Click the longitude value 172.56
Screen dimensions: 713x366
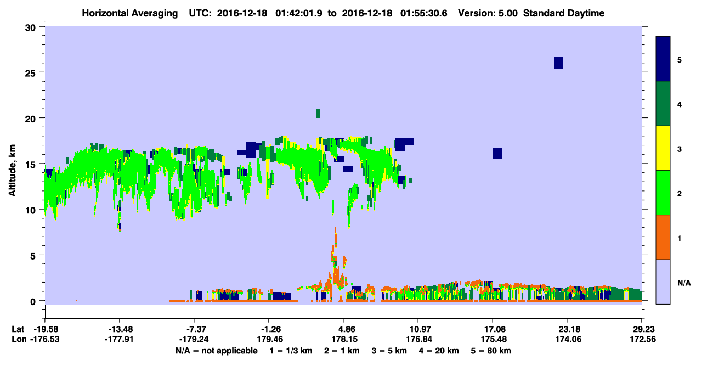click(x=642, y=340)
